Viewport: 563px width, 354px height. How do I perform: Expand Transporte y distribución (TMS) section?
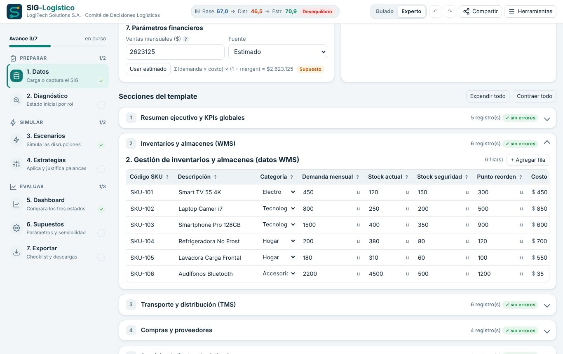(x=338, y=305)
